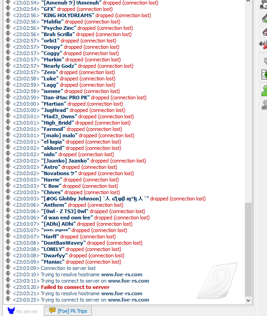
Task: Click the username "Farmoil"
Action: click(53, 129)
